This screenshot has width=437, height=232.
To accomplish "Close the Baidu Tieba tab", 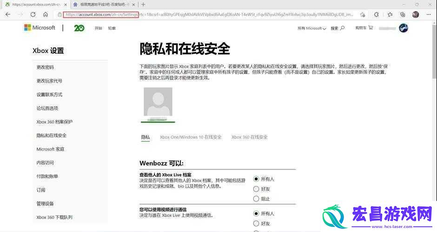I will 133,5.
